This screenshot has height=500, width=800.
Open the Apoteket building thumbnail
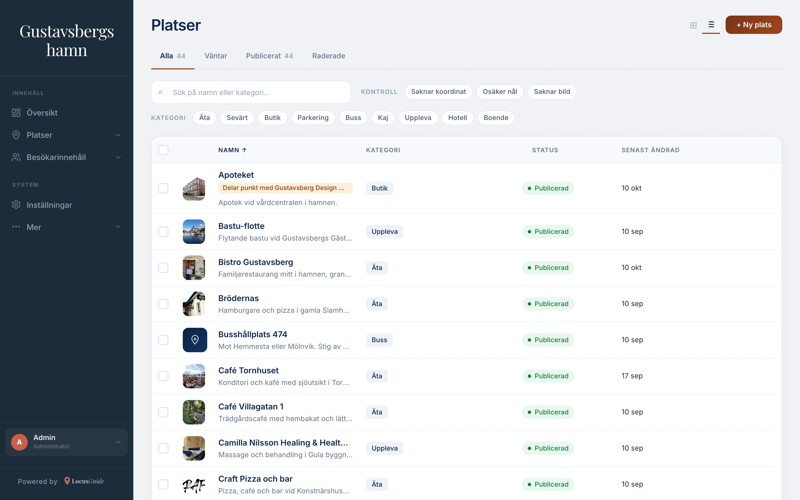pyautogui.click(x=194, y=188)
